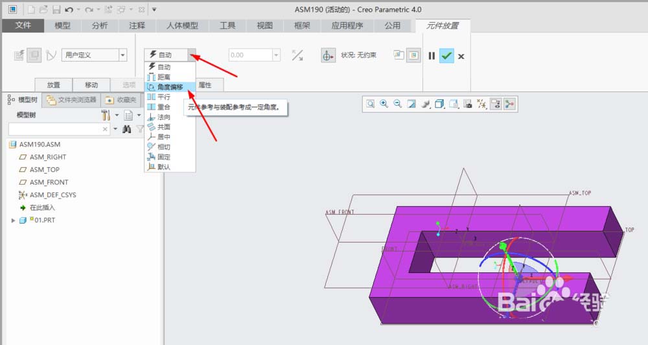The width and height of the screenshot is (648, 345).
Task: Show component in assembly window
Action: coord(413,55)
